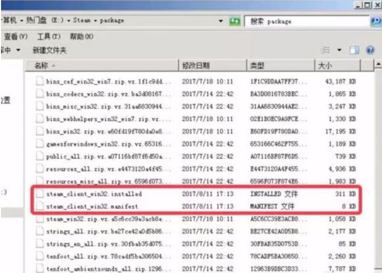Image resolution: width=382 pixels, height=273 pixels.
Task: Click the Steam breadcrumb in address bar
Action: 81,20
